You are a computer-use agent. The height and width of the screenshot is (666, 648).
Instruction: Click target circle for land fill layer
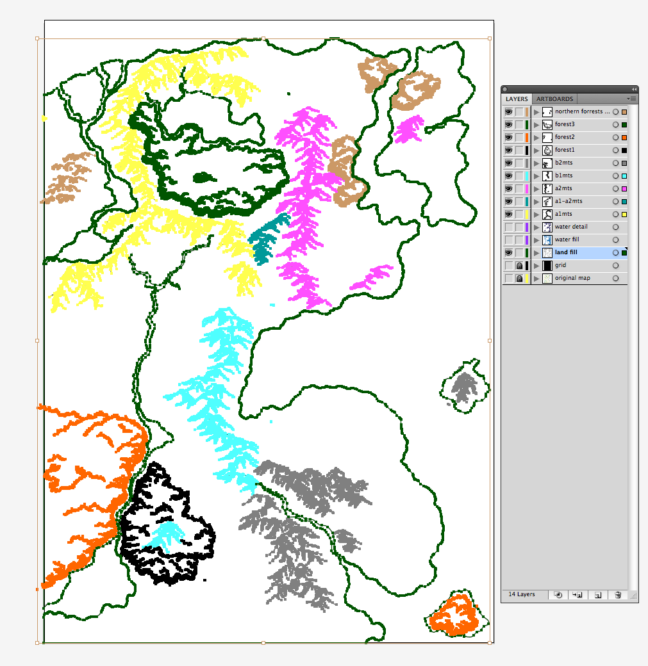[x=615, y=253]
